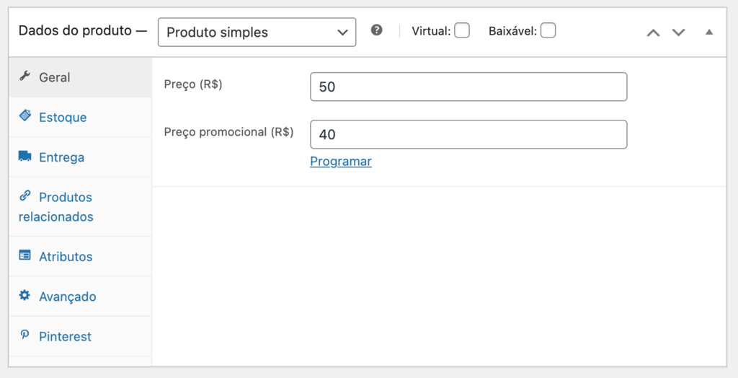The width and height of the screenshot is (738, 378).
Task: Switch to the Entrega tab
Action: [x=80, y=157]
